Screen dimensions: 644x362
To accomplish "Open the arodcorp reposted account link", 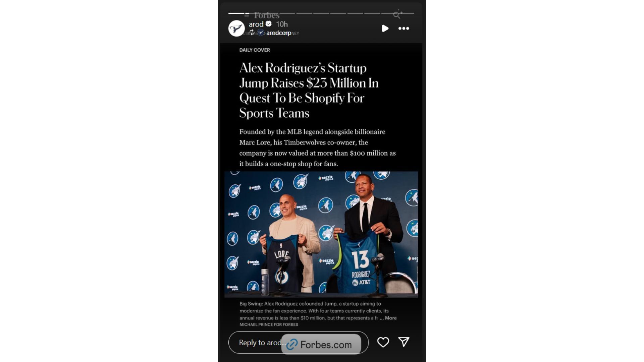I will pyautogui.click(x=278, y=33).
